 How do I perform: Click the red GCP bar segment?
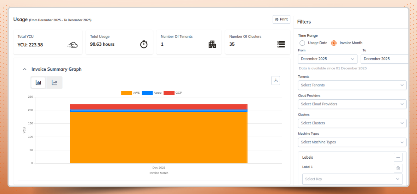(x=159, y=107)
